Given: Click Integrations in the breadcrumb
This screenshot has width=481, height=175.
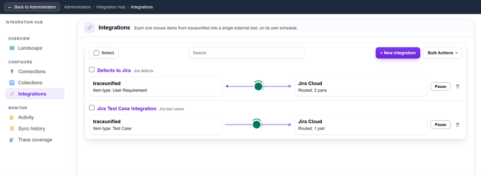Looking at the screenshot, I should pos(142,7).
